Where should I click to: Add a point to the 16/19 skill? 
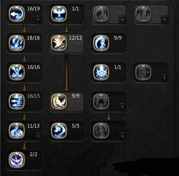(x=38, y=19)
